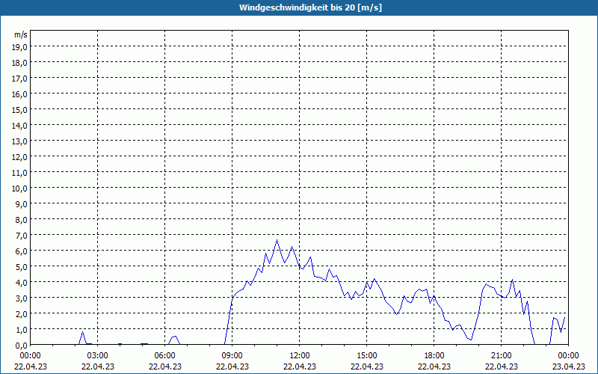
Task: Click the wind speed peak near 11:00
Action: pos(277,240)
